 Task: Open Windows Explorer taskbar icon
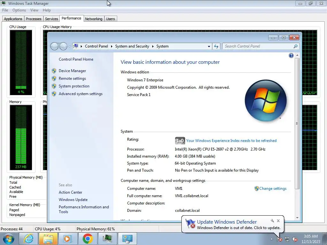tap(48, 239)
